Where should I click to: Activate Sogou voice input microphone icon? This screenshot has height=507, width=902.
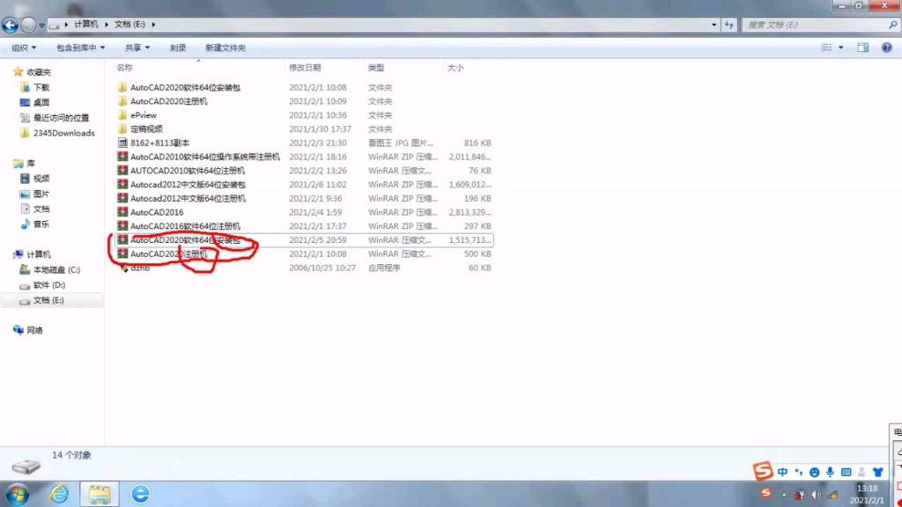[x=828, y=472]
